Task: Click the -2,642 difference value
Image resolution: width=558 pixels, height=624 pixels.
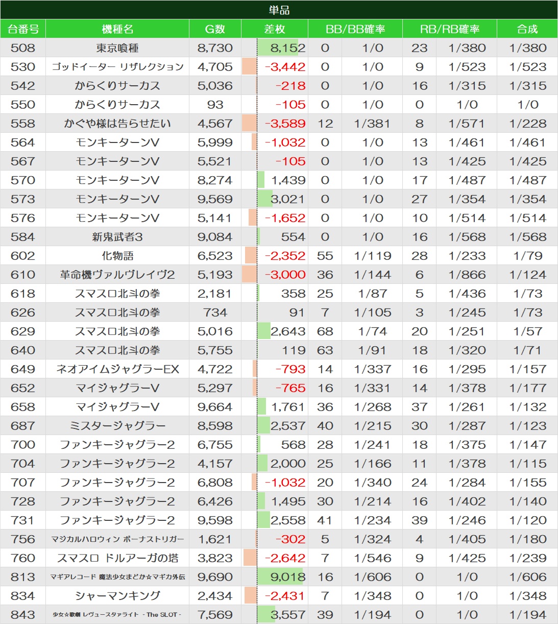Action: point(285,558)
